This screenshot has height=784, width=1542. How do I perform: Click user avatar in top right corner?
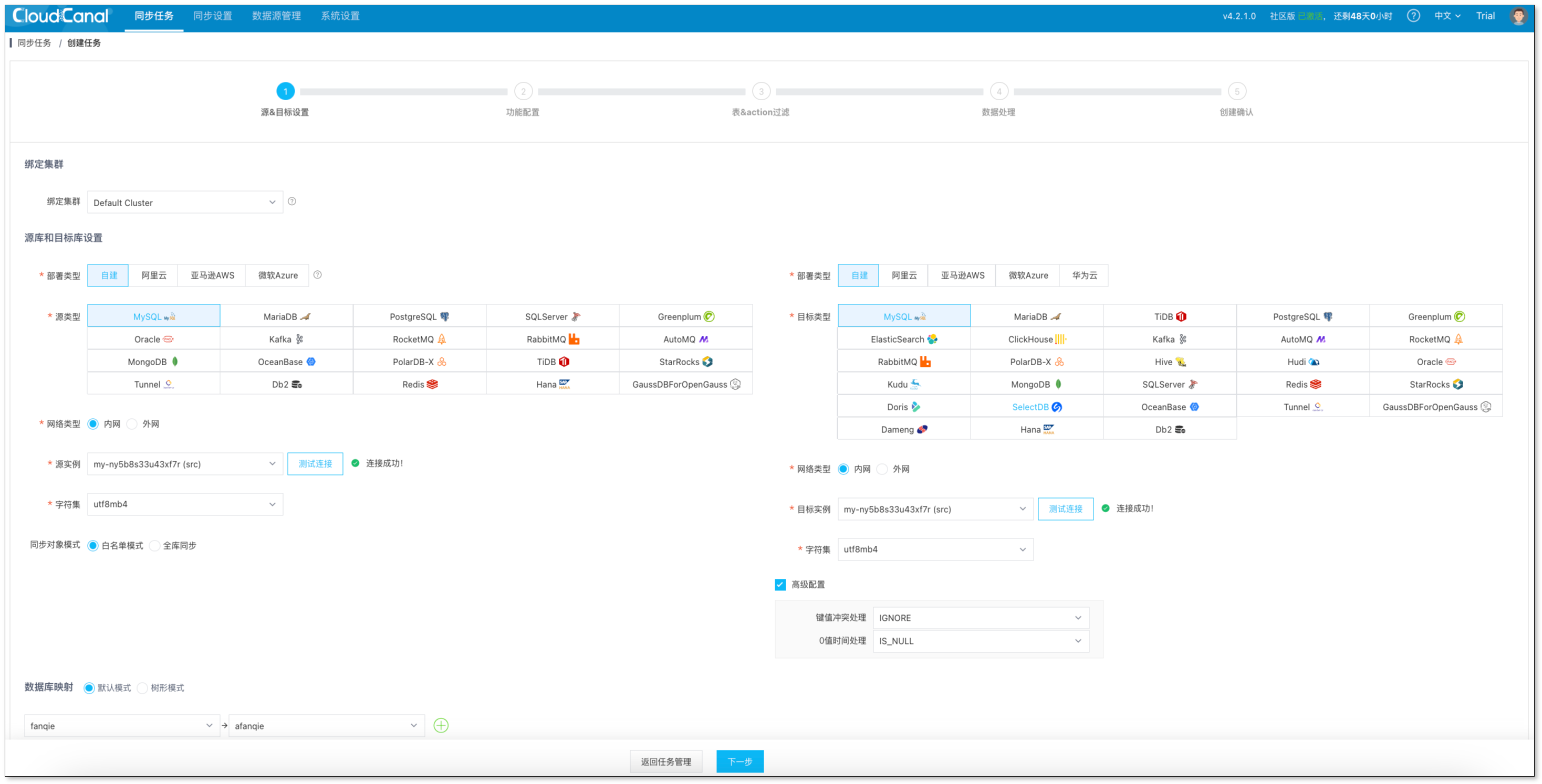point(1519,16)
